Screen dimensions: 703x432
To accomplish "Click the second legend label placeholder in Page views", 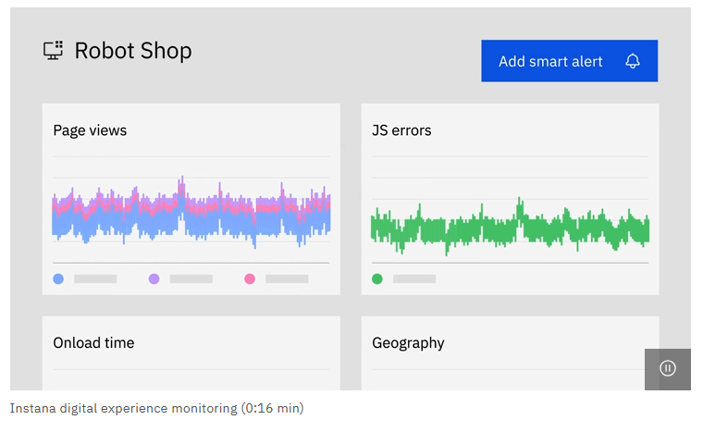I will [191, 278].
